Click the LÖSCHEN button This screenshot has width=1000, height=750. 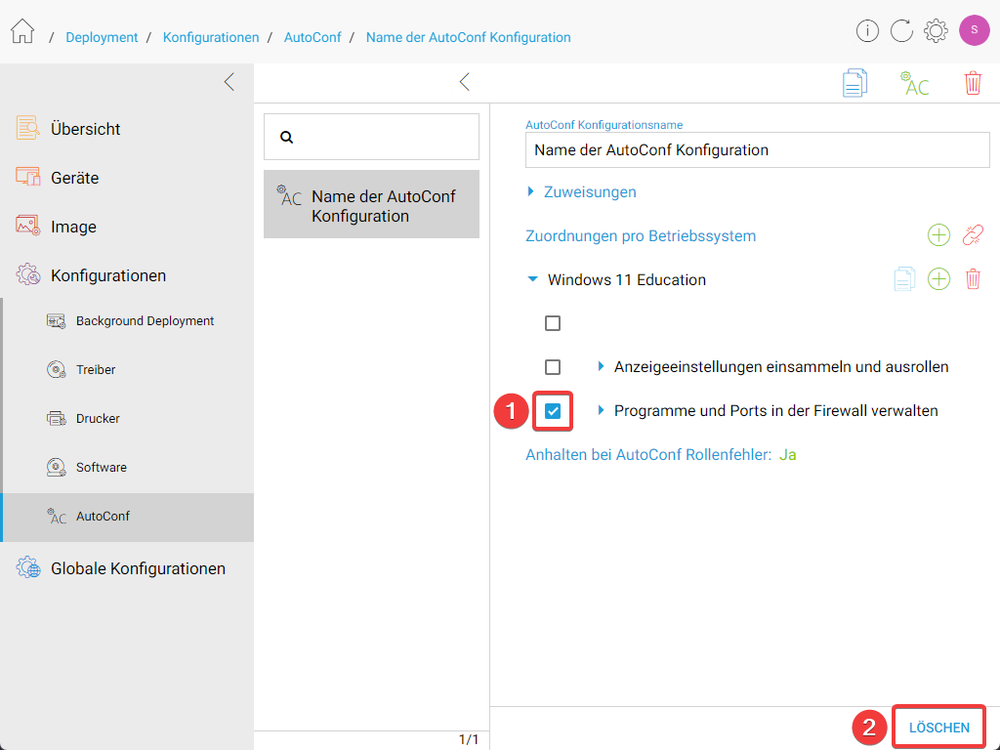click(x=938, y=727)
